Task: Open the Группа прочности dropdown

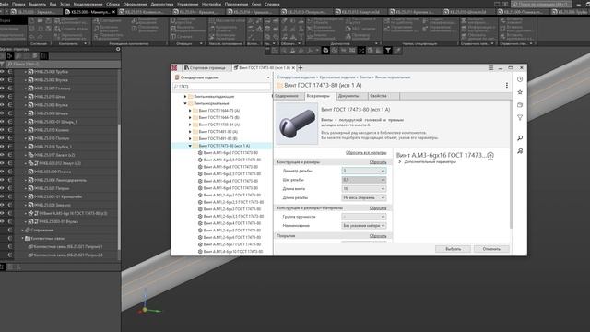Action: click(363, 217)
